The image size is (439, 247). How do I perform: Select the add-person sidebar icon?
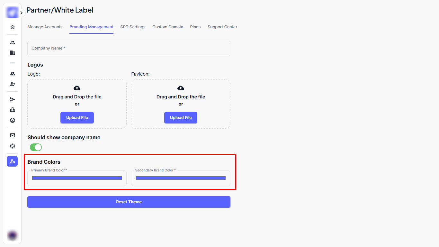[13, 84]
